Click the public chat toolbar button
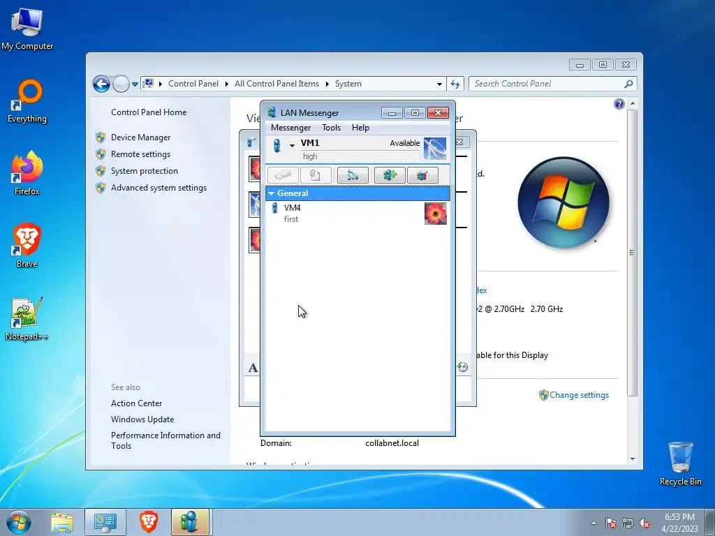Viewport: 715px width, 536px height. click(x=422, y=175)
